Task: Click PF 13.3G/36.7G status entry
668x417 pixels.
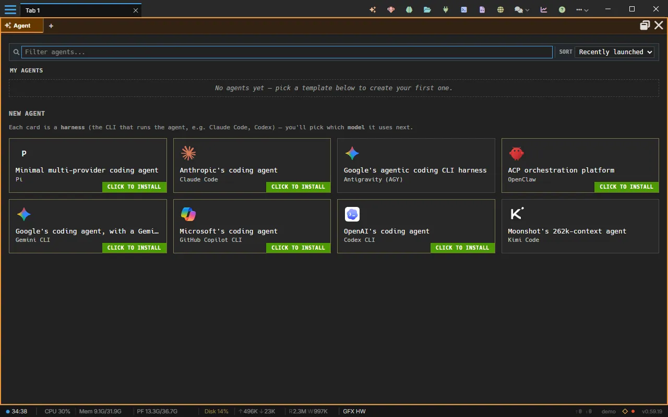Action: click(157, 411)
